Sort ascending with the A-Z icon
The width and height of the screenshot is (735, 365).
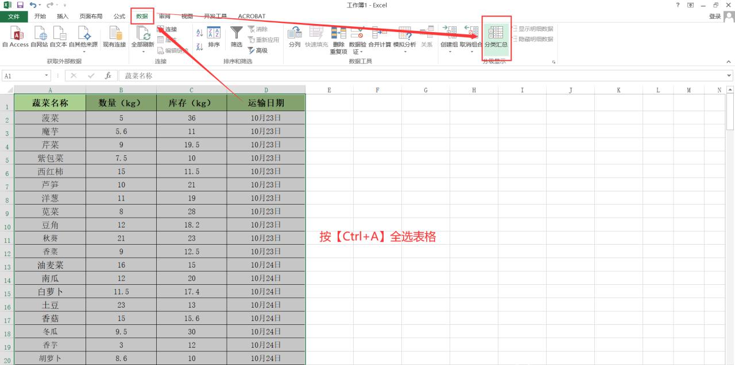(199, 33)
